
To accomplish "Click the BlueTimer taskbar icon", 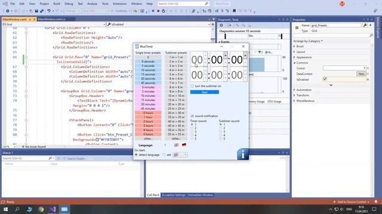I will point(64,209).
